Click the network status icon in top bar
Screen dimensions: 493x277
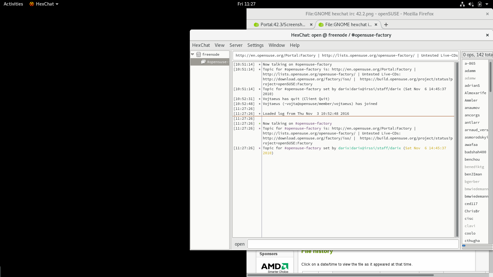462,4
